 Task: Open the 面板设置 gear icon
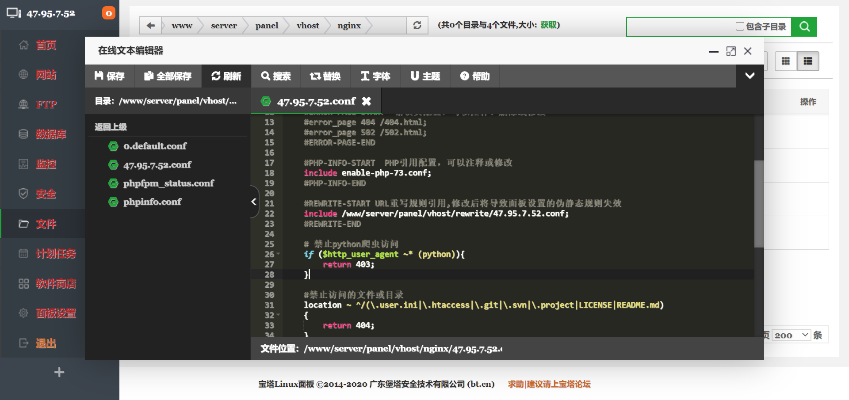tap(23, 313)
